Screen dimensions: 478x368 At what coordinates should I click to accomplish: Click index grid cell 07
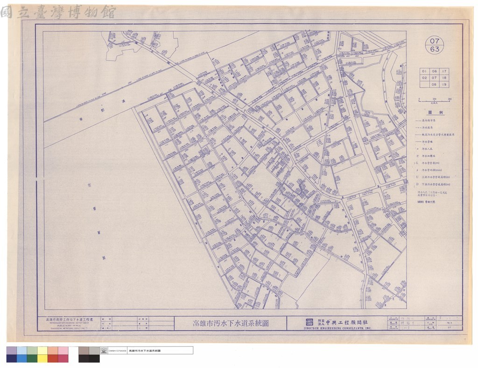pos(434,78)
